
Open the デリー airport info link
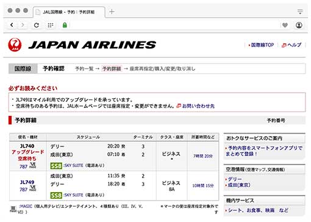coord(235,179)
